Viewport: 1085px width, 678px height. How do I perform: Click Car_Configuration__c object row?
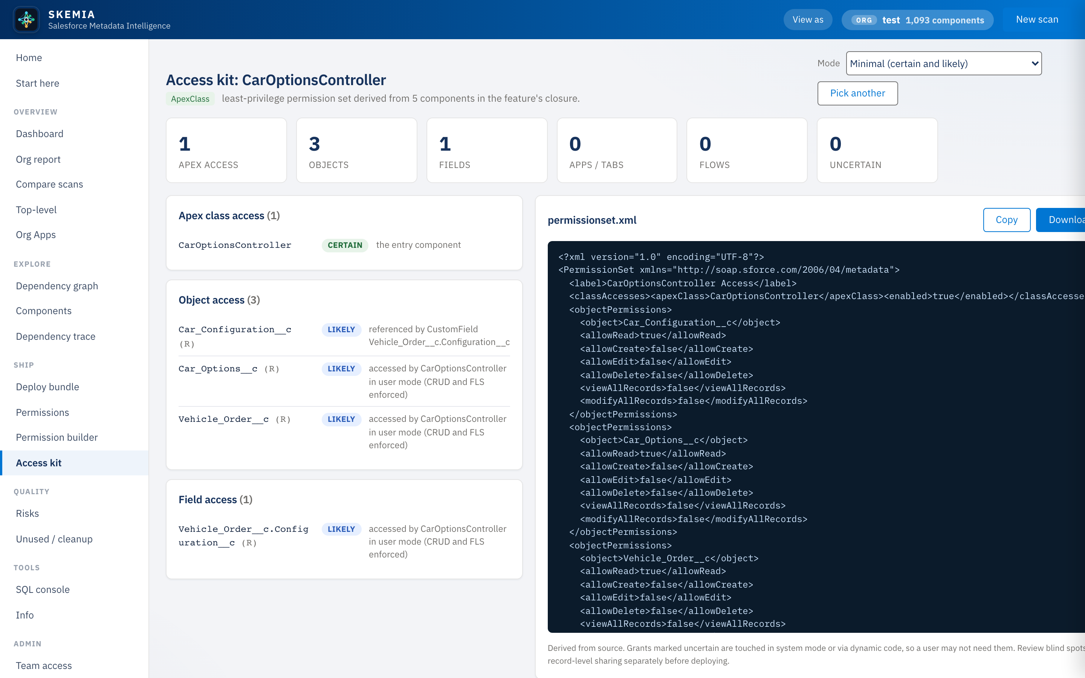[344, 336]
